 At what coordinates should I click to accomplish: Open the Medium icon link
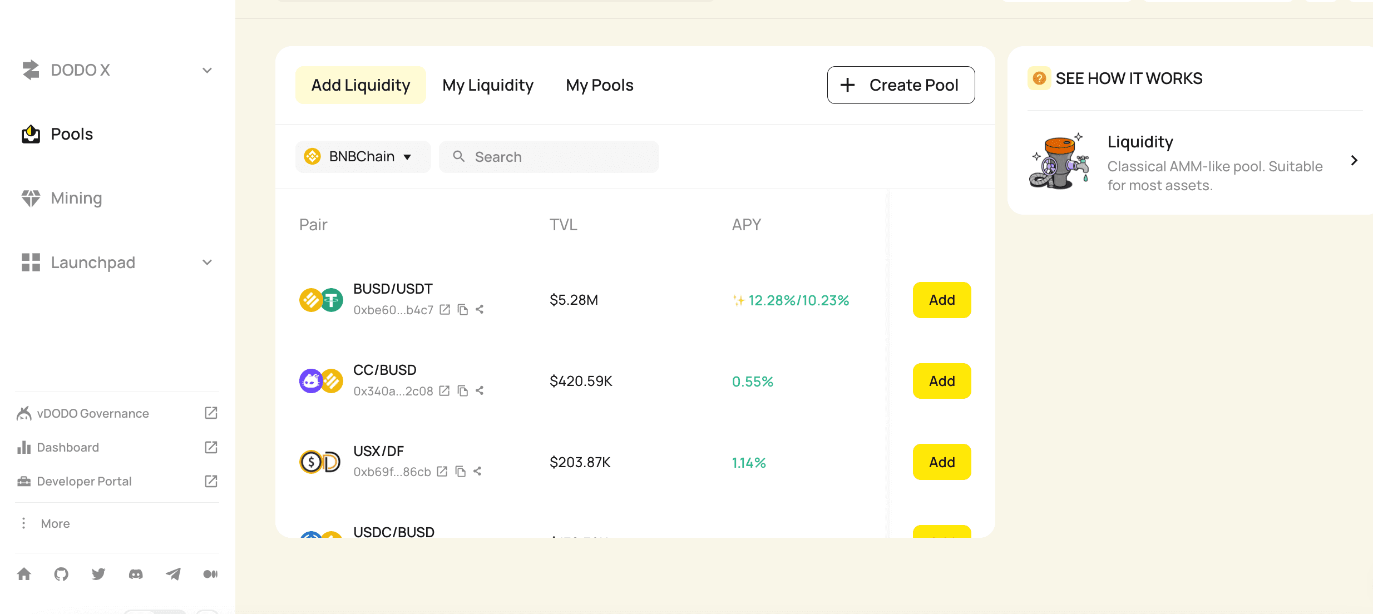pyautogui.click(x=210, y=574)
